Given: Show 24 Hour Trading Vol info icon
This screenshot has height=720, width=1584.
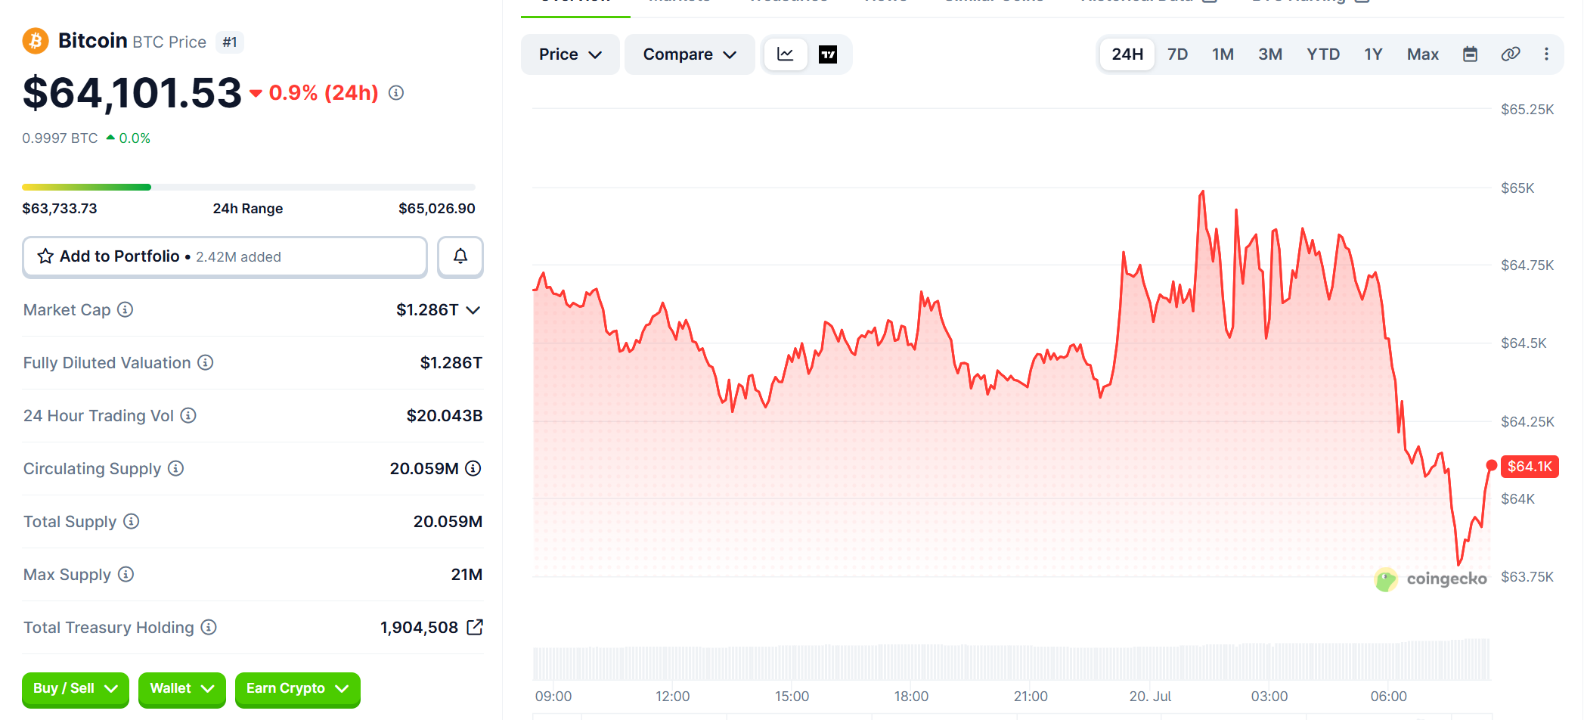Looking at the screenshot, I should pyautogui.click(x=188, y=415).
